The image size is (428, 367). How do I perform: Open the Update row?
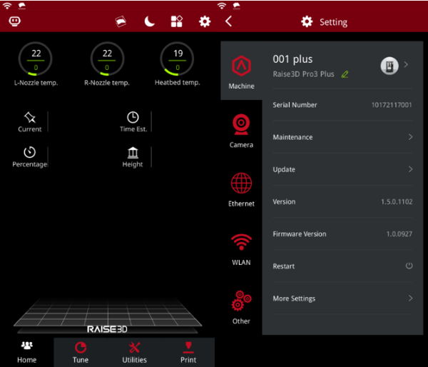coord(342,169)
